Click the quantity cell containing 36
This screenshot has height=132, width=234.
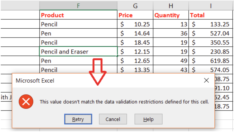[171, 33]
